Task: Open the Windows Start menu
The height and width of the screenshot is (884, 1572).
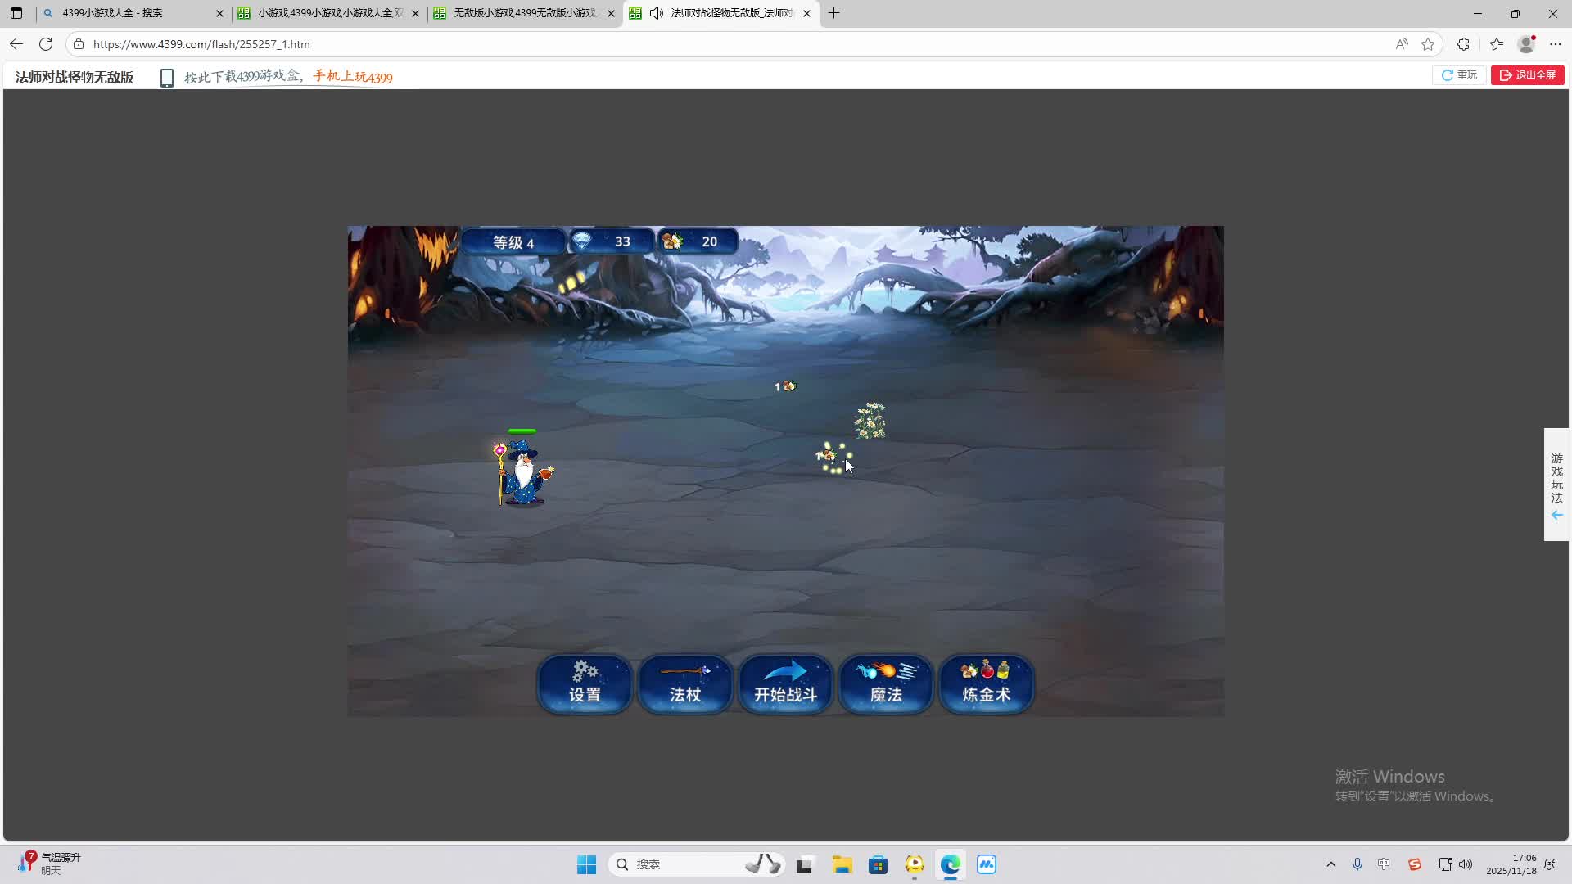Action: pos(586,864)
